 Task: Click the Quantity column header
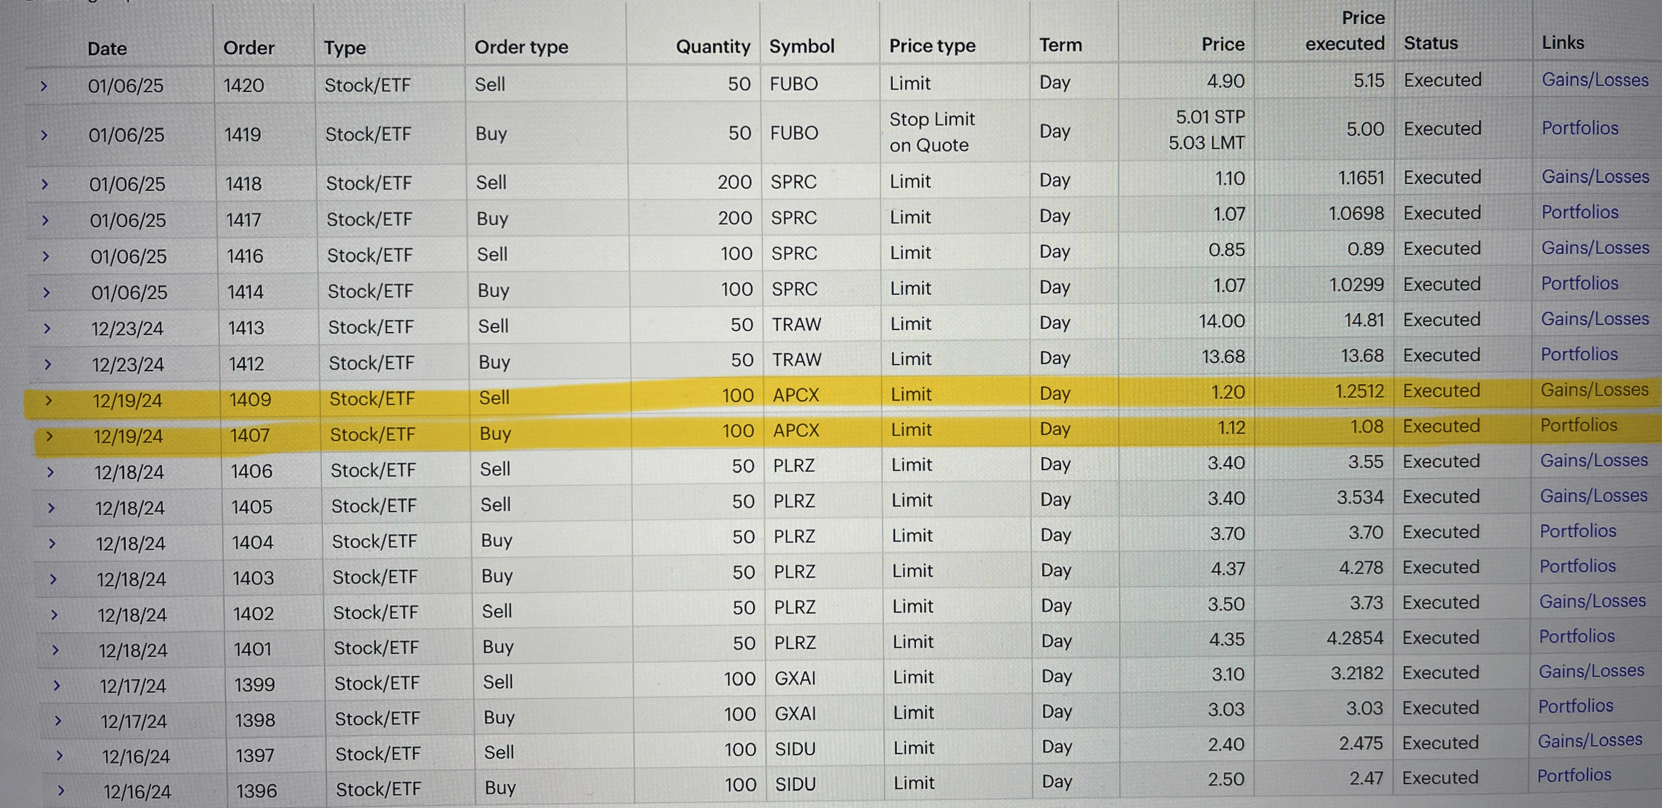point(713,47)
